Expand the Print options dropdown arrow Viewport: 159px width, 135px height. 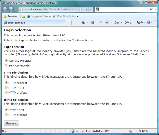pyautogui.click(x=111, y=22)
